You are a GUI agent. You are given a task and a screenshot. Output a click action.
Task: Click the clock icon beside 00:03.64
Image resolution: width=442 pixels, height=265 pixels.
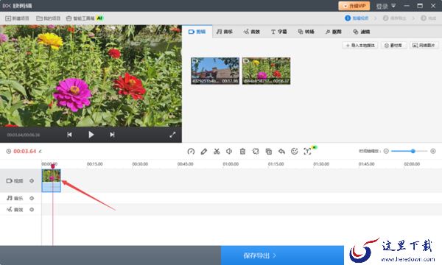(9, 151)
